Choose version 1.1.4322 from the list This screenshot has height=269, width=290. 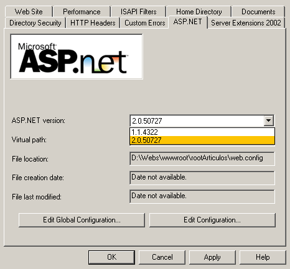[x=202, y=132]
